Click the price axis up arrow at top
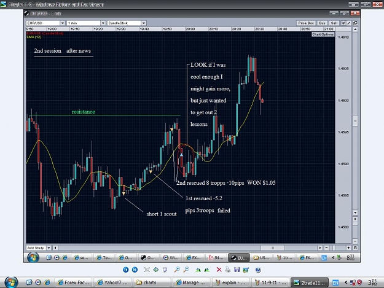The width and height of the screenshot is (384, 288). point(355,29)
